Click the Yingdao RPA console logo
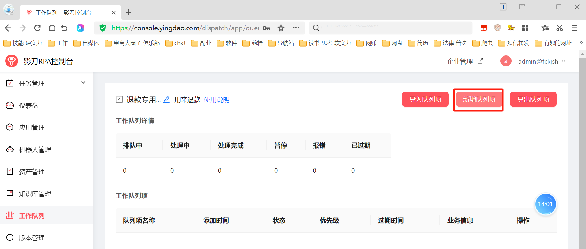Screen dimensions: 586x249 tap(12, 61)
